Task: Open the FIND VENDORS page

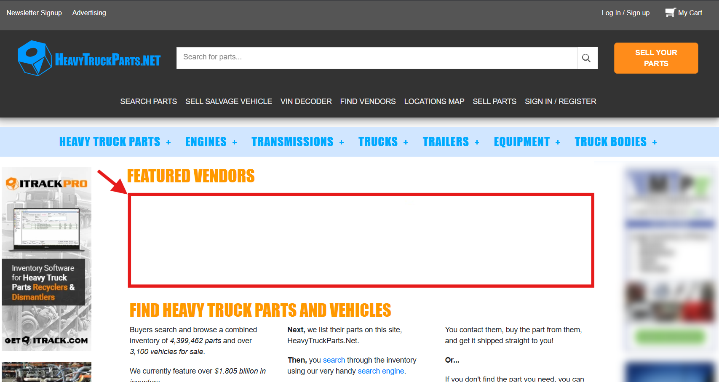Action: click(x=368, y=101)
